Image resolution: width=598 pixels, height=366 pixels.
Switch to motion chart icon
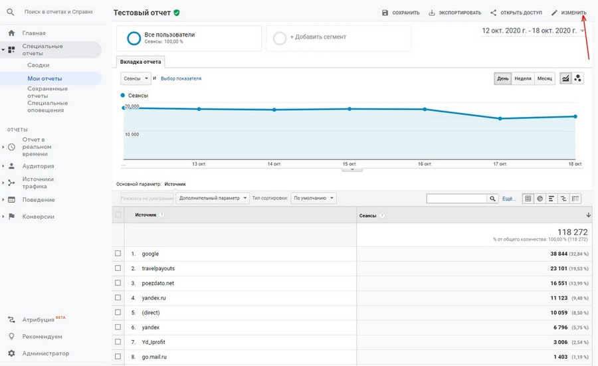[577, 78]
